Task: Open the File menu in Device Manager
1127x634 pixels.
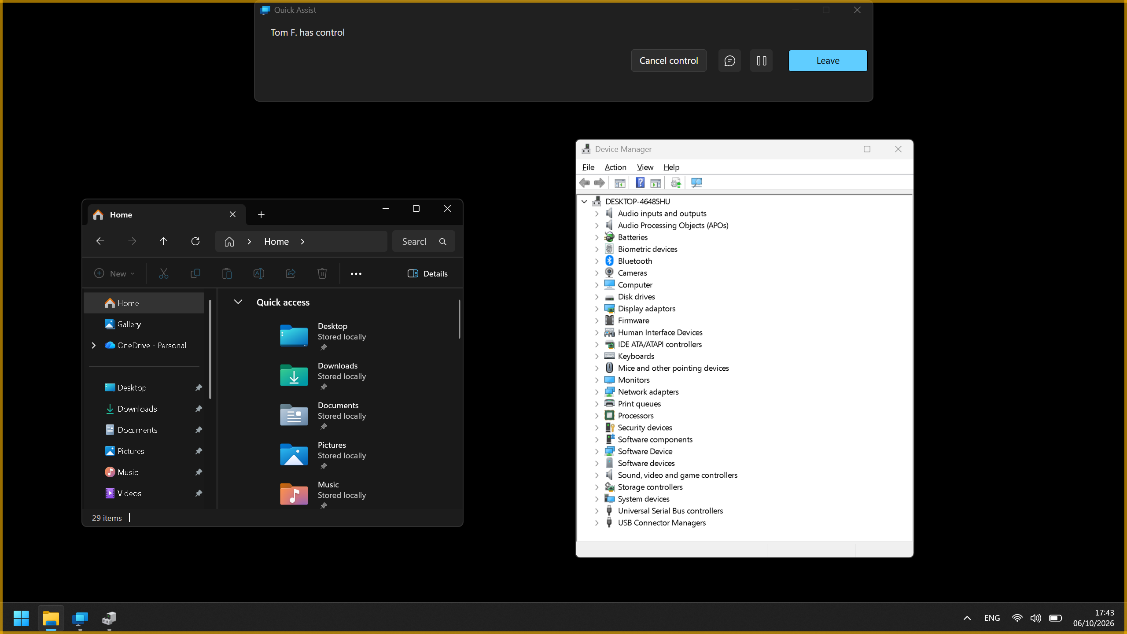Action: (588, 167)
